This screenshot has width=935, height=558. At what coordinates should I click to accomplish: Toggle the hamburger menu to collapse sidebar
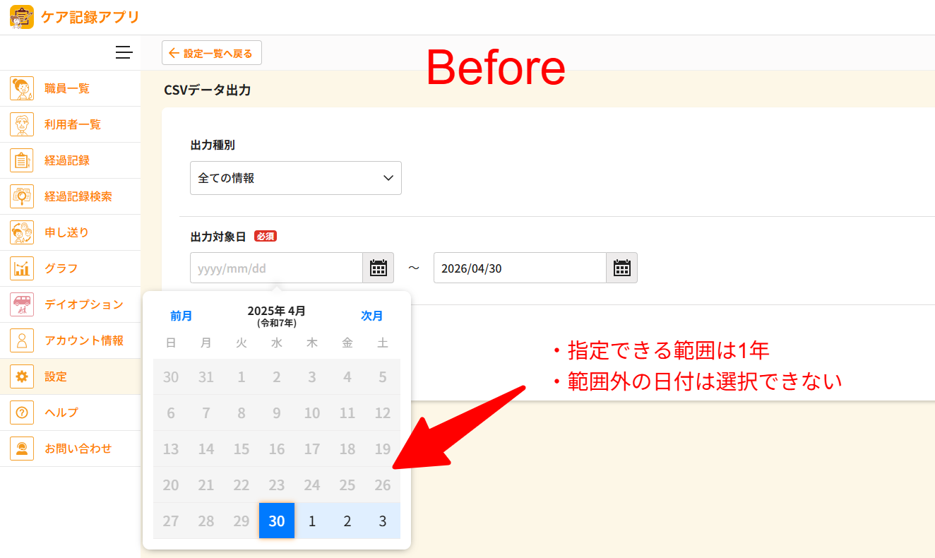[x=124, y=52]
